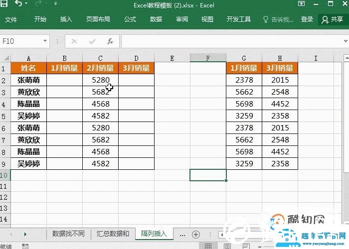This screenshot has width=349, height=249.
Task: Select cell H4 with value 4452
Action: coord(280,104)
